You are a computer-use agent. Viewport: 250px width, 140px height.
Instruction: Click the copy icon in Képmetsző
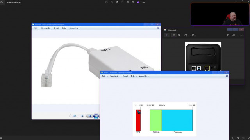coord(234,35)
